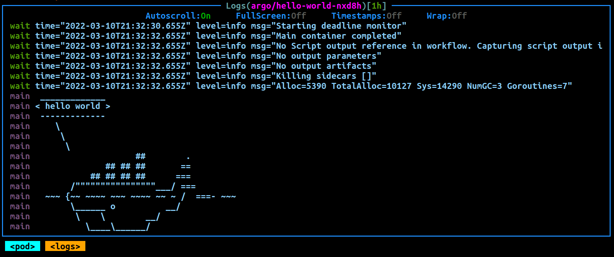
Task: Click the Logs title label
Action: coord(236,6)
